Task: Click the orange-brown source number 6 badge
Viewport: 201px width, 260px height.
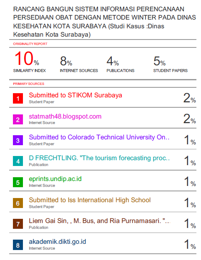Action: (x=18, y=203)
